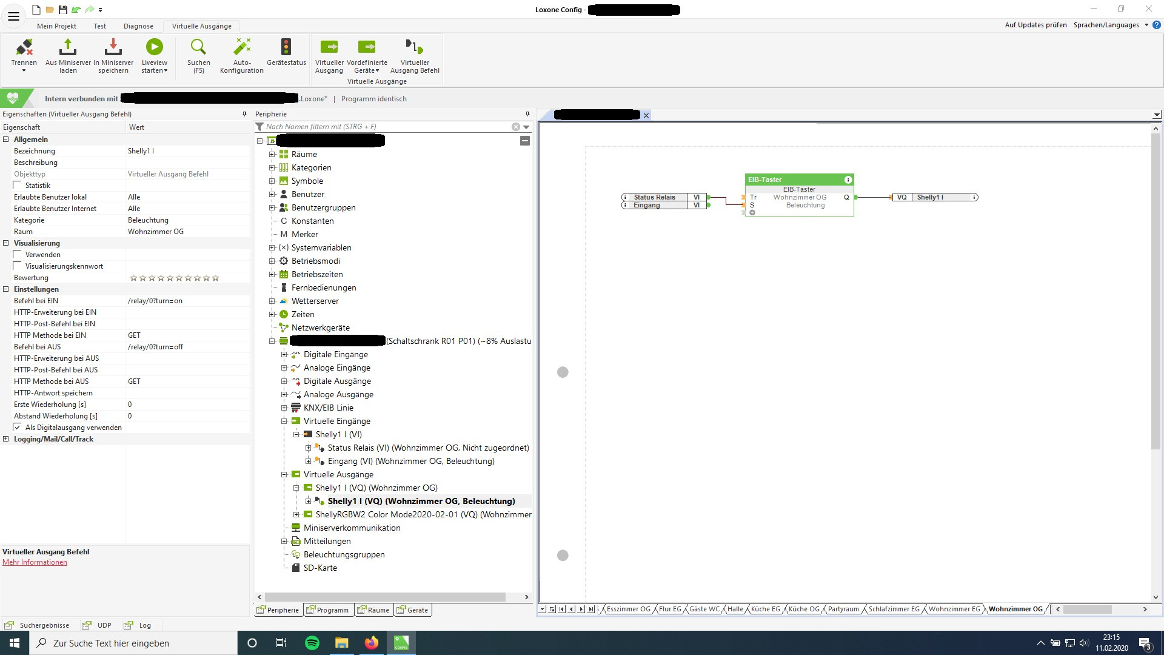Start Liveview with the play icon

click(x=154, y=47)
